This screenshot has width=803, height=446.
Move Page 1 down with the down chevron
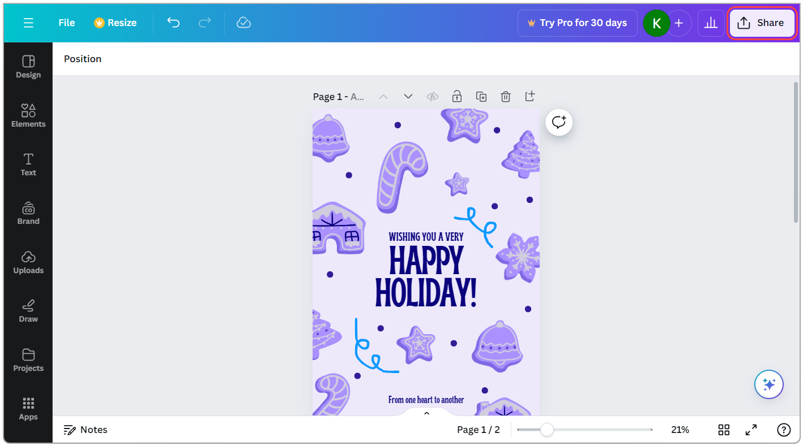coord(408,96)
